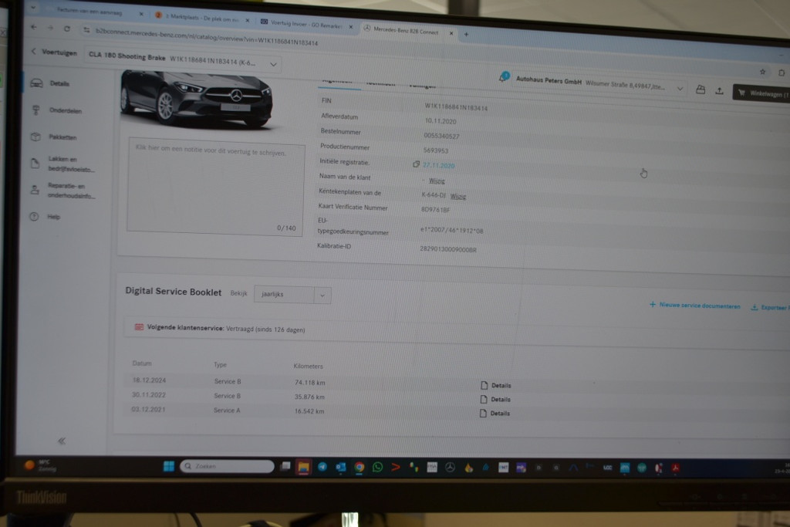Click Wijzig next to license plate K-646-DT
Viewport: 790px width, 527px height.
(458, 196)
